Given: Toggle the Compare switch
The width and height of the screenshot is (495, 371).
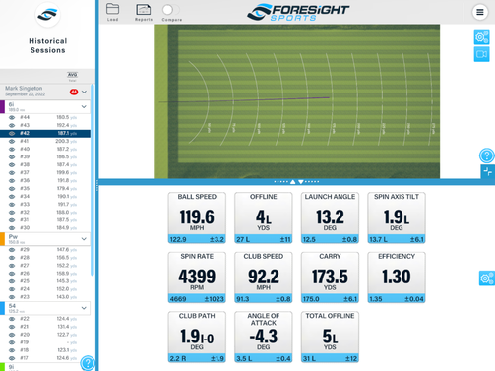Looking at the screenshot, I should point(171,10).
